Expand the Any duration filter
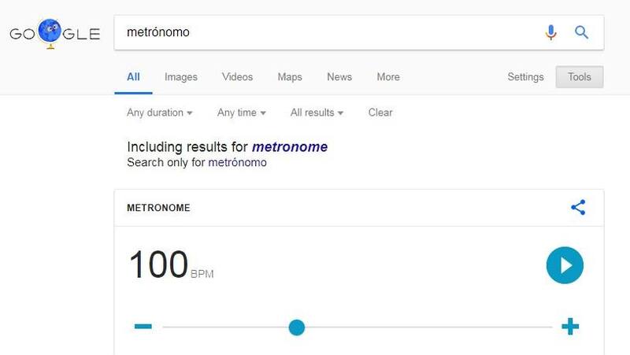630x355 pixels. point(160,113)
